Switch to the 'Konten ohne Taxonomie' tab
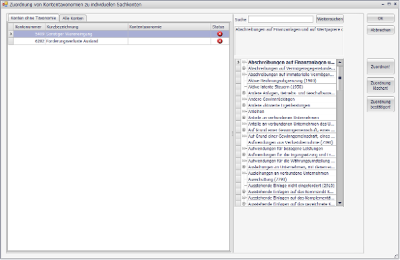This screenshot has width=400, height=260. pos(33,18)
